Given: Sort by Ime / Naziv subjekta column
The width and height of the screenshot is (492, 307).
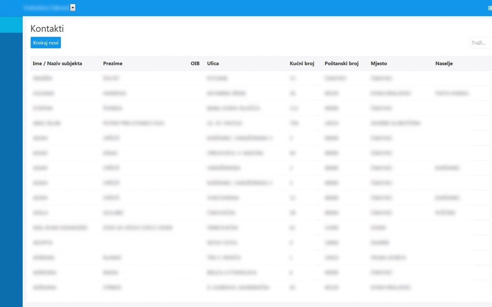Looking at the screenshot, I should [x=57, y=63].
